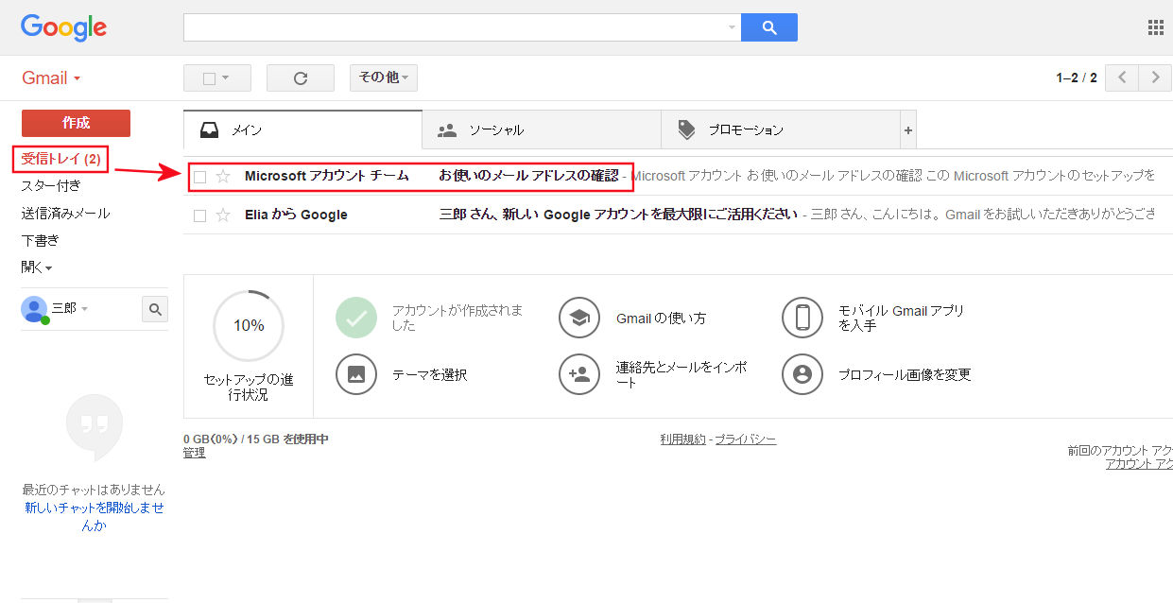
Task: Open the その他 dropdown menu
Action: (384, 78)
